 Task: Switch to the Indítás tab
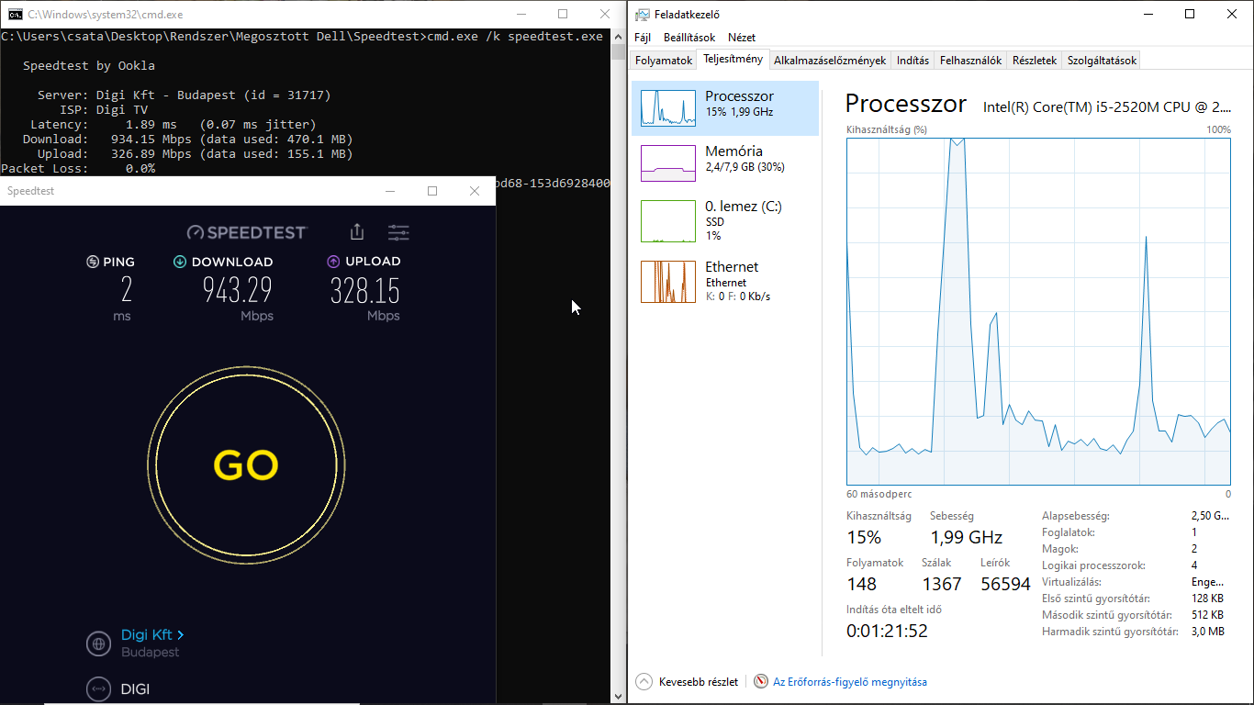click(913, 61)
